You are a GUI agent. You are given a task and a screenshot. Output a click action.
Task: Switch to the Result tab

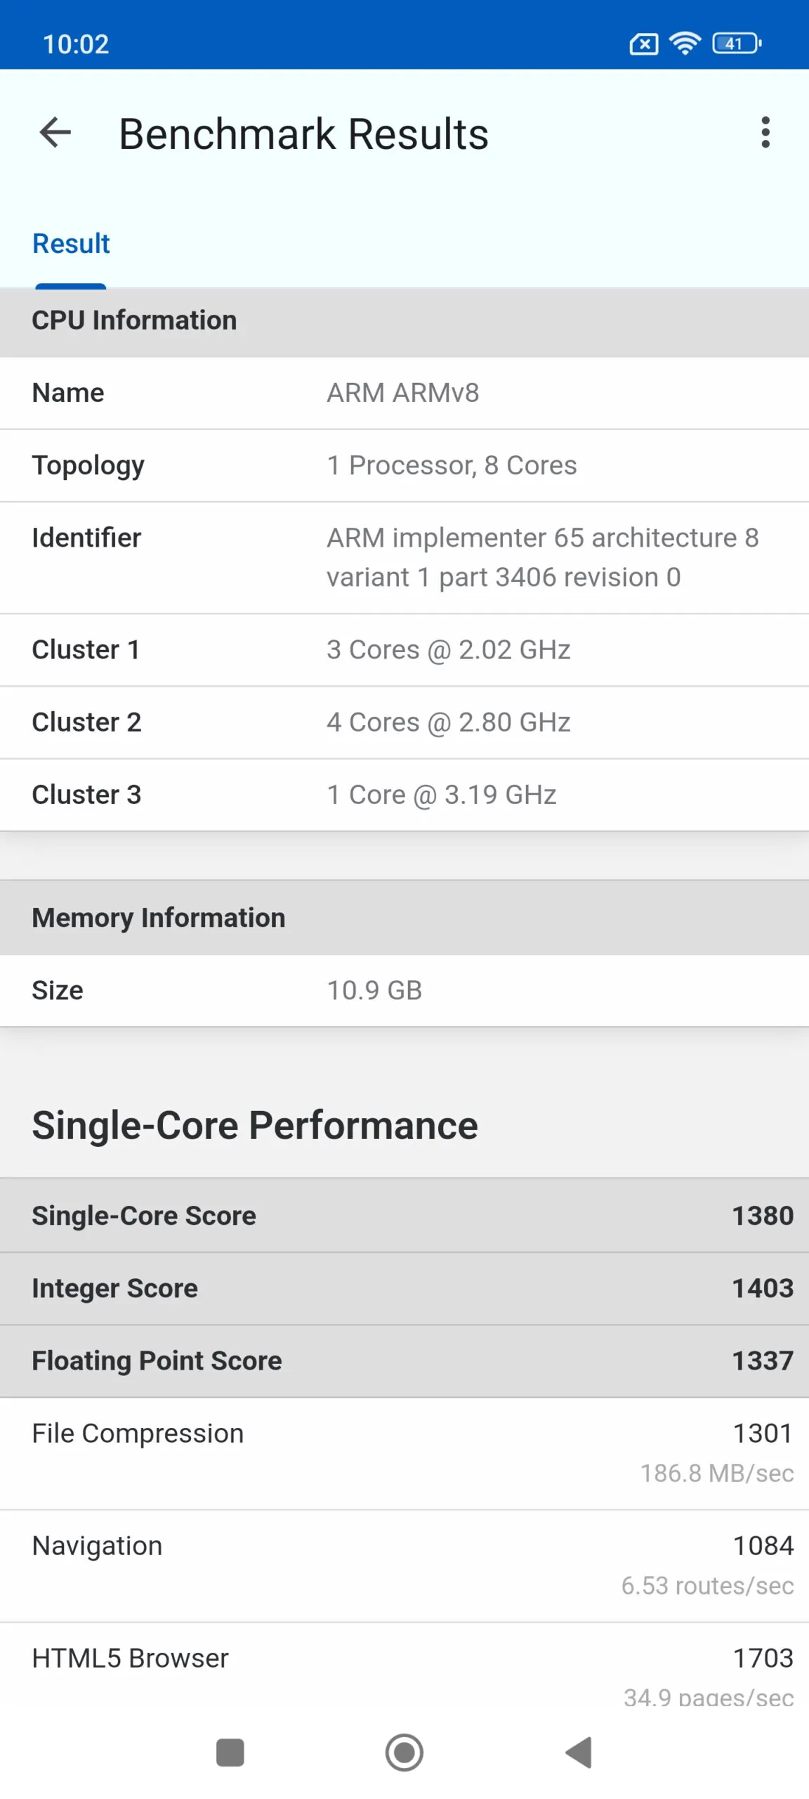(x=71, y=244)
